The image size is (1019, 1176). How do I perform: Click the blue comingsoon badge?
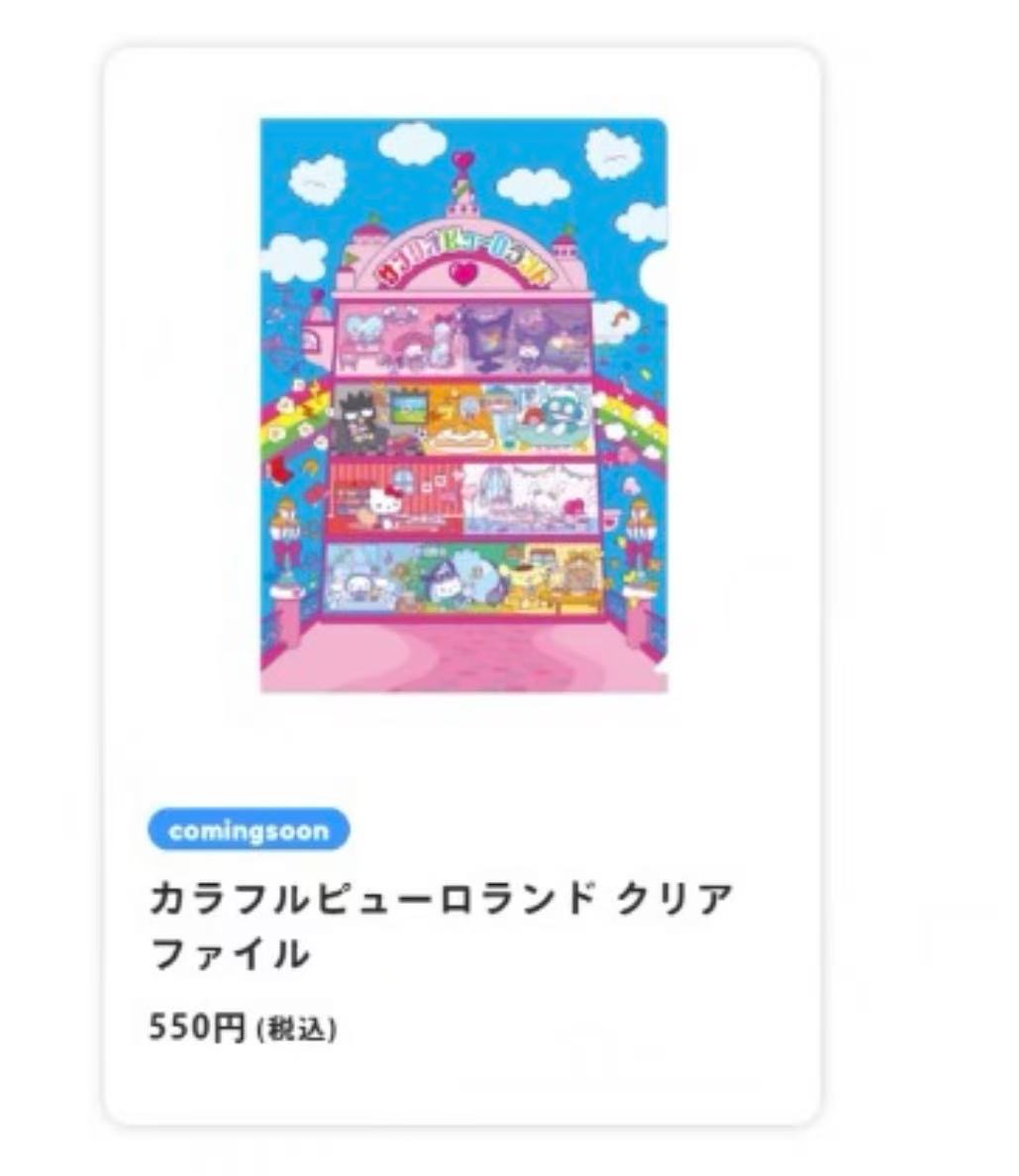250,831
